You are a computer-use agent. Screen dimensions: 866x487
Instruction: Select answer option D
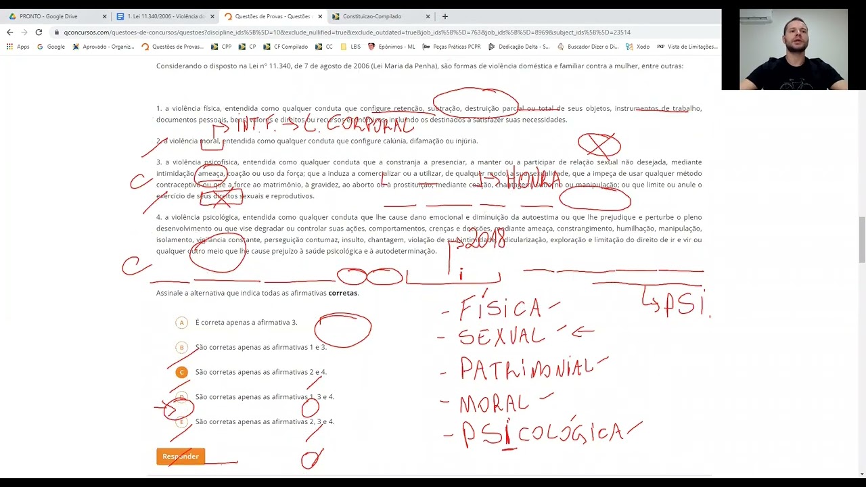pos(181,397)
